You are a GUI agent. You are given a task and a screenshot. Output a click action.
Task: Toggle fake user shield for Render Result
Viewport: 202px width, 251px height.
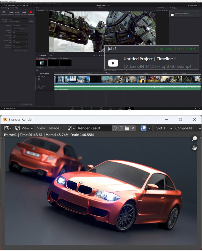click(115, 128)
